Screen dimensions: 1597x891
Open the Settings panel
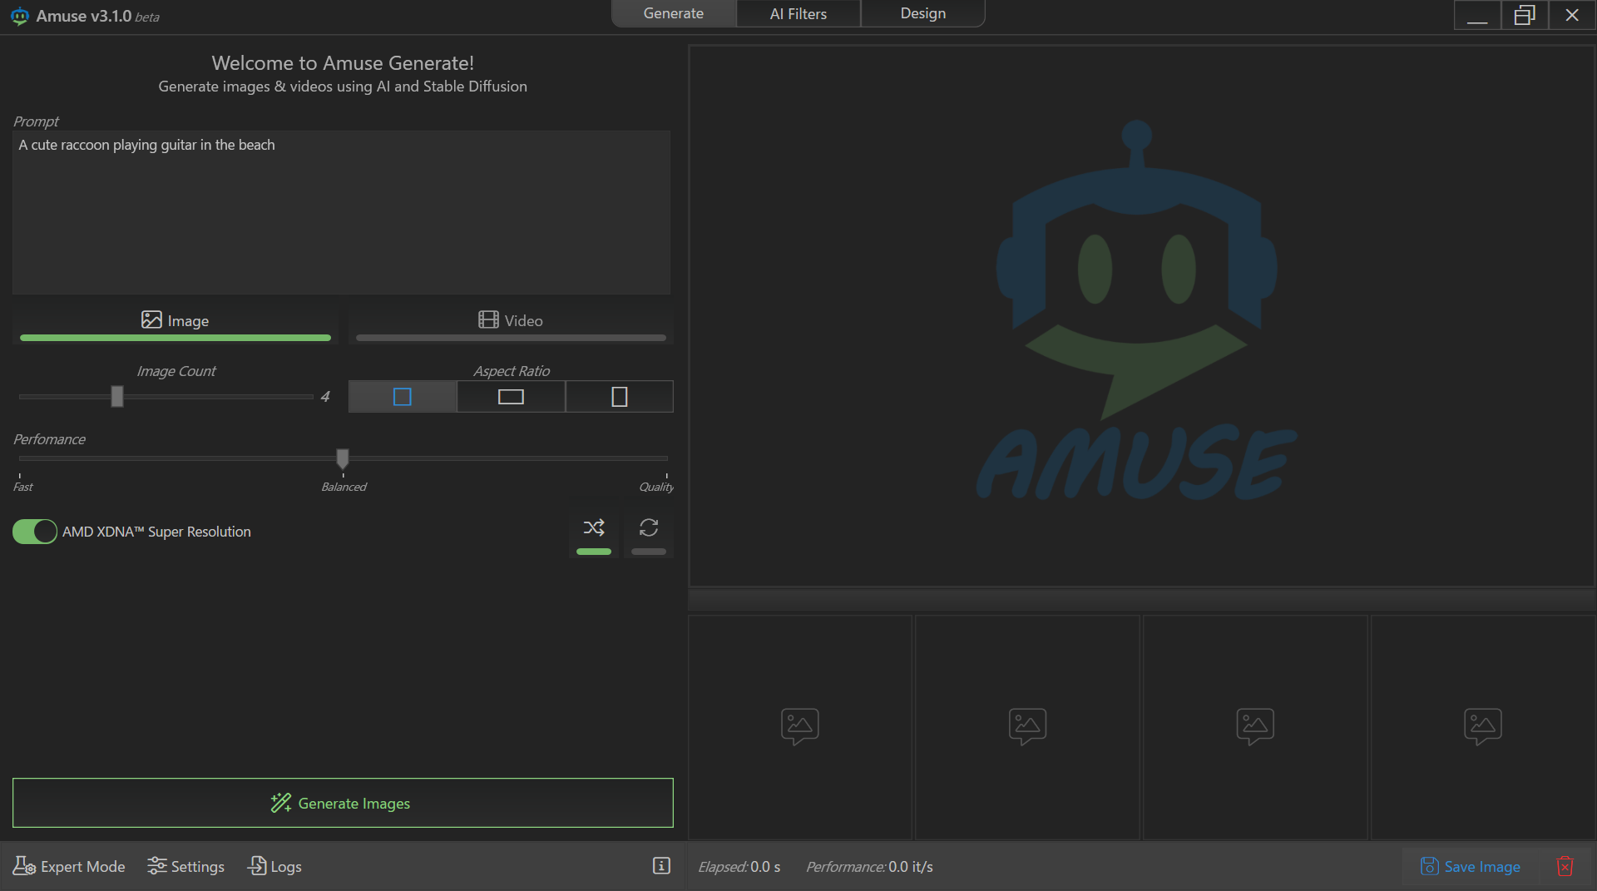coord(185,866)
